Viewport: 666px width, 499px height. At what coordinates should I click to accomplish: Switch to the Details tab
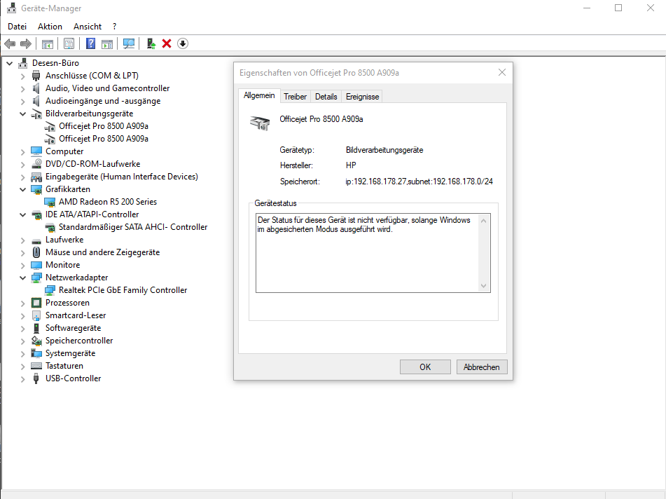pyautogui.click(x=326, y=97)
